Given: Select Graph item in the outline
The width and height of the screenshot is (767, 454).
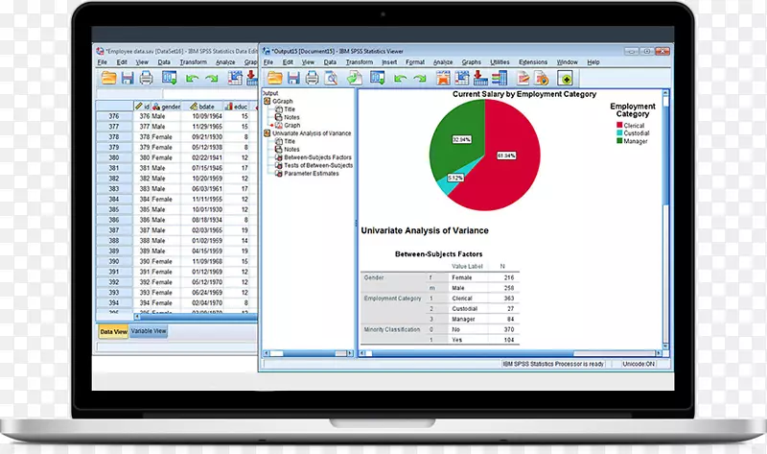Looking at the screenshot, I should coord(292,126).
